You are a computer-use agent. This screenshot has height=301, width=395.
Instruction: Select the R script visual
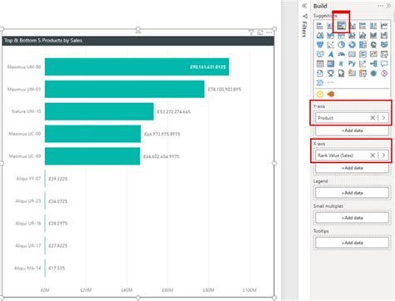(x=342, y=64)
